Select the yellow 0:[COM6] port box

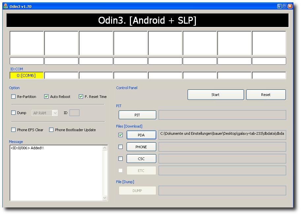[x=26, y=75]
